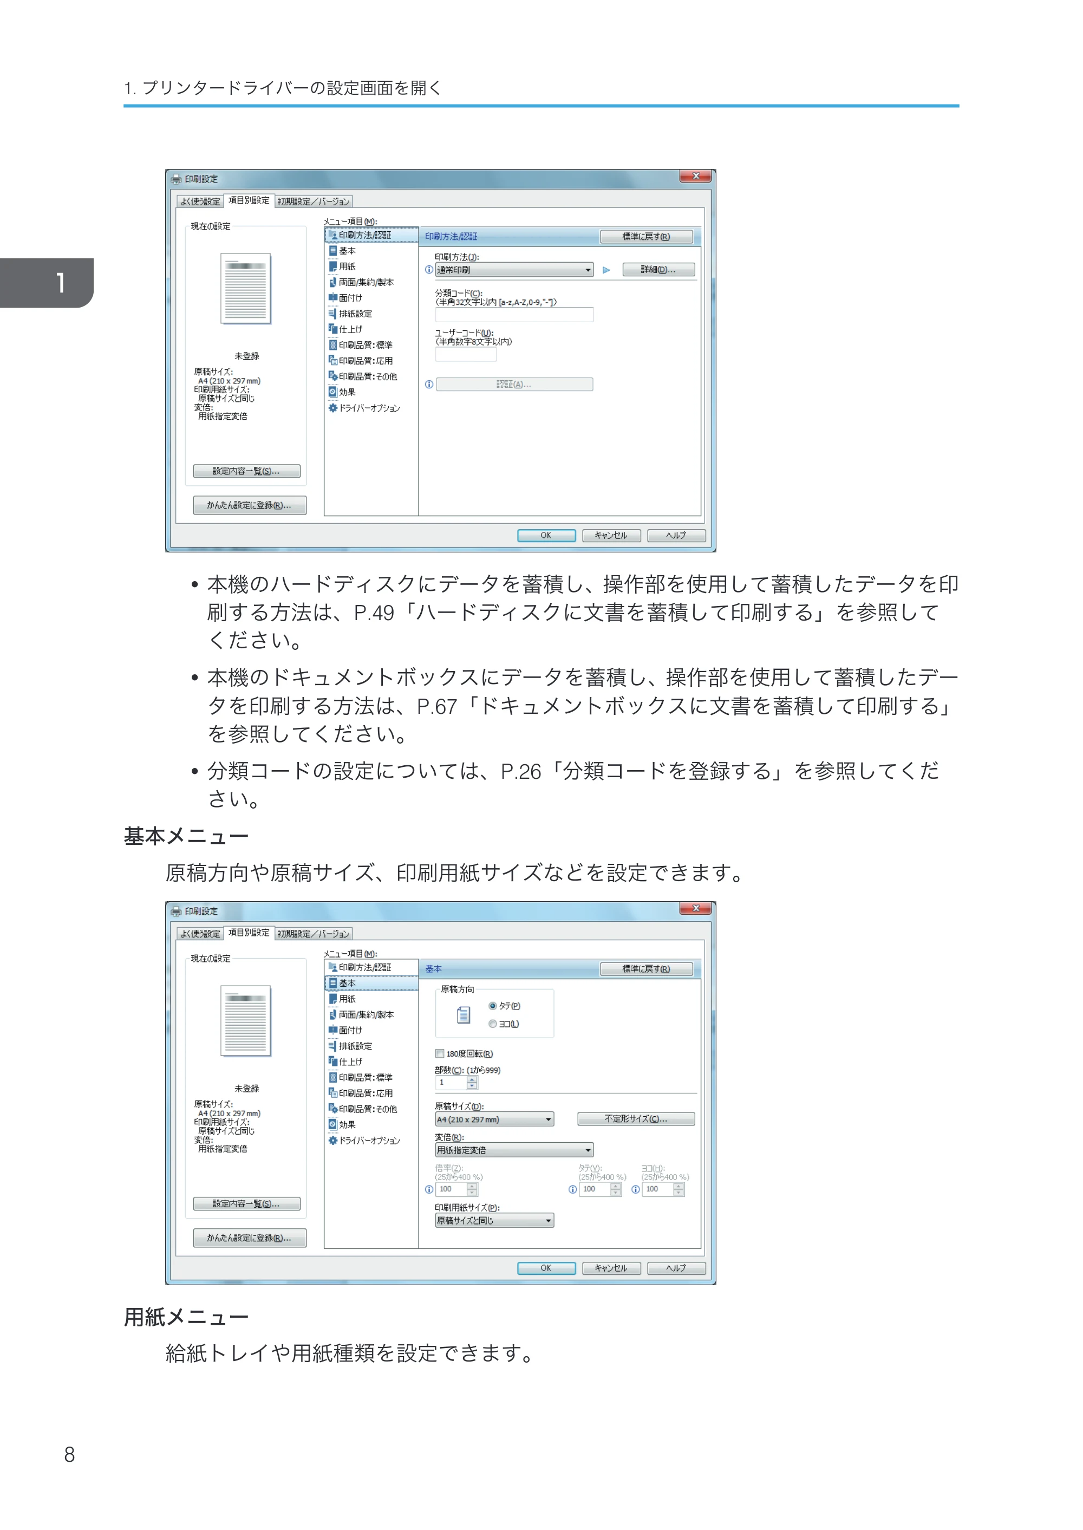Select 用紙 icon in 印刷方法/認証 dialog menu
The image size is (1083, 1530).
pyautogui.click(x=333, y=267)
